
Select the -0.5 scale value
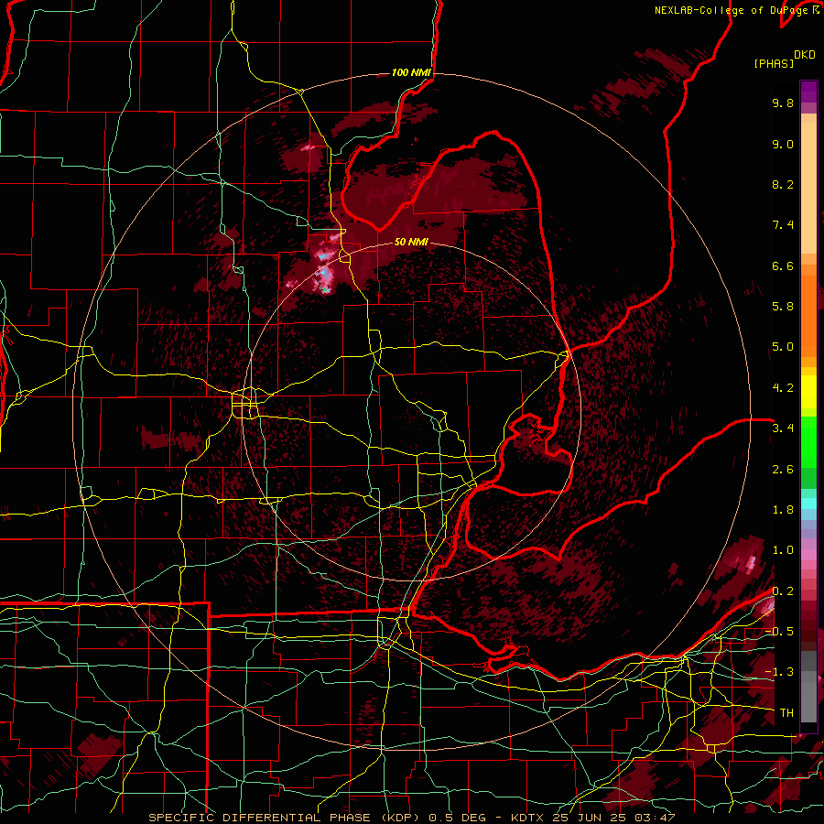pos(779,632)
